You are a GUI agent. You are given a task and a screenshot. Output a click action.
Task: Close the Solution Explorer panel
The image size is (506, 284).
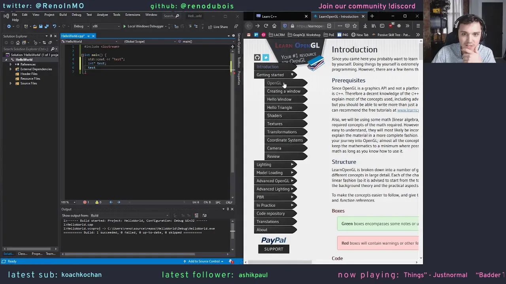[x=55, y=36]
